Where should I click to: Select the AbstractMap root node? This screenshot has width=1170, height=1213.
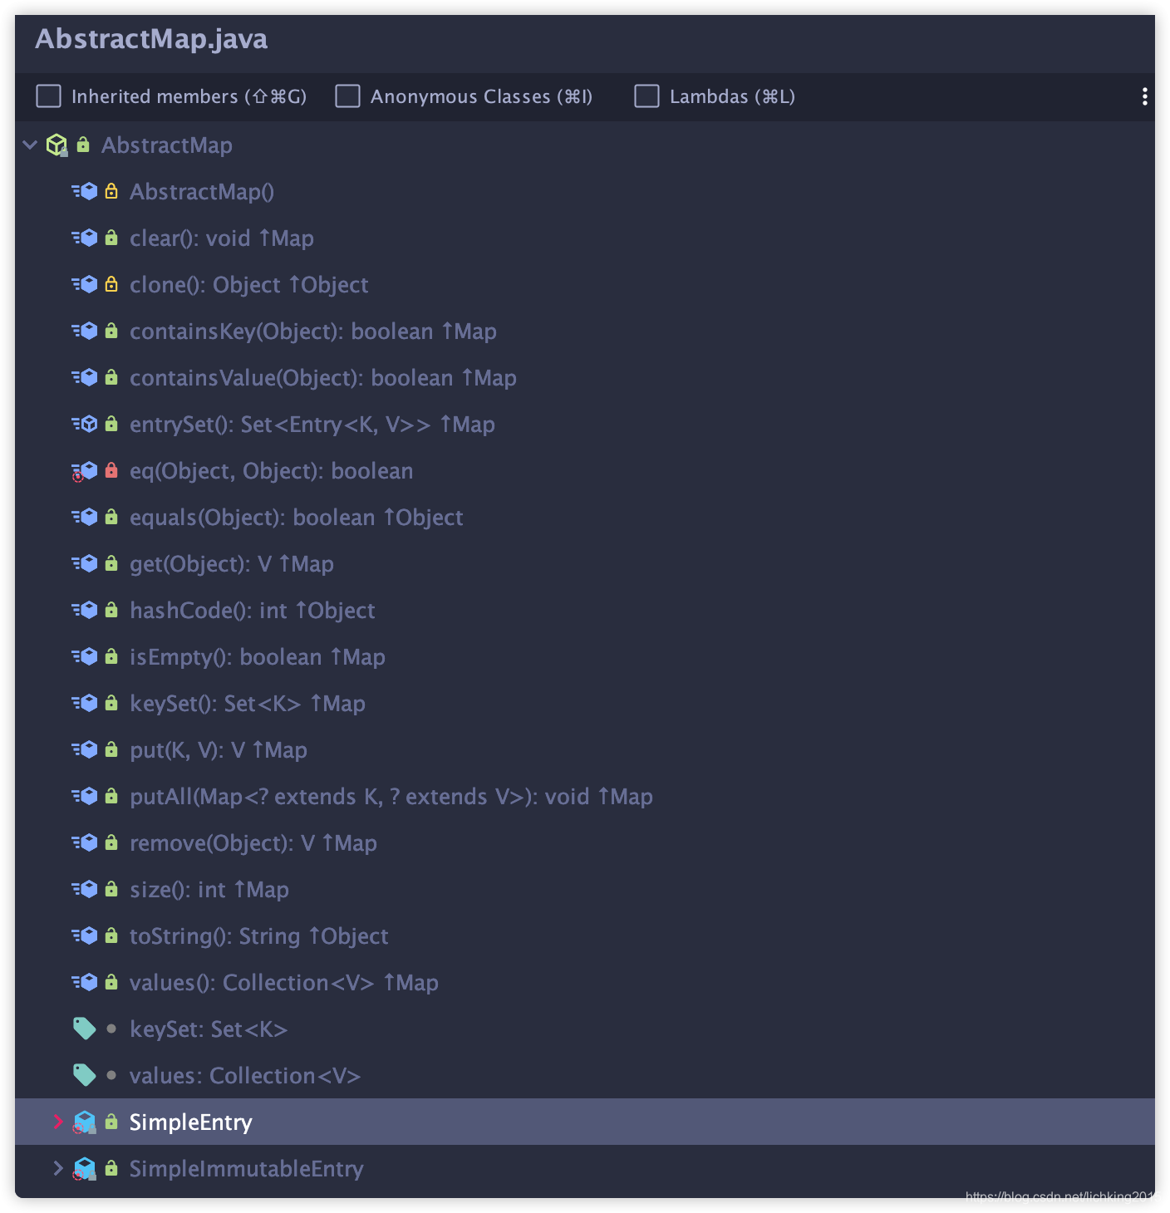167,145
